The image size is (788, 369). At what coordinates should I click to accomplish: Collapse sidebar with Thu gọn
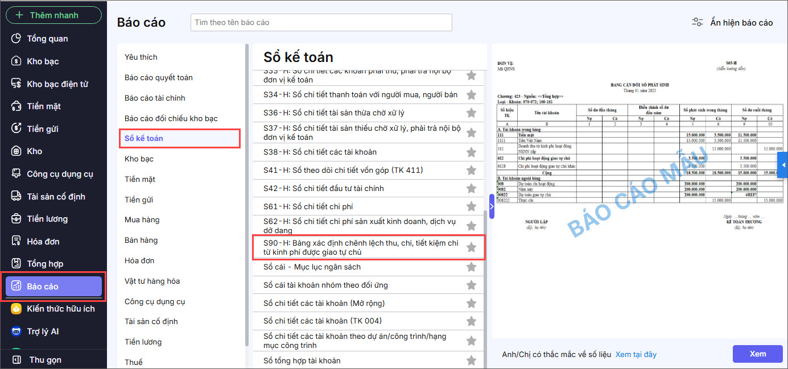pyautogui.click(x=17, y=360)
